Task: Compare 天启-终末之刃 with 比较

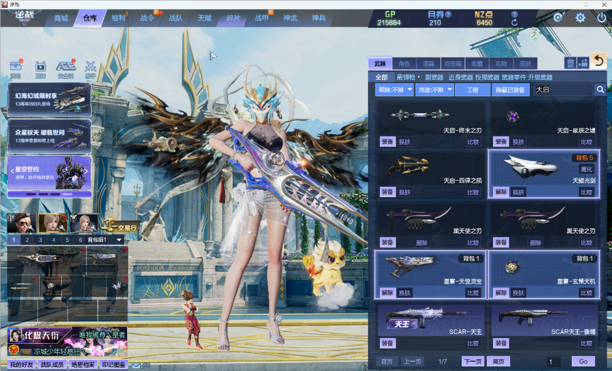Action: [x=473, y=142]
